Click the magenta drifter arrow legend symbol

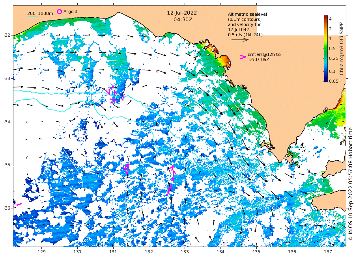[243, 57]
